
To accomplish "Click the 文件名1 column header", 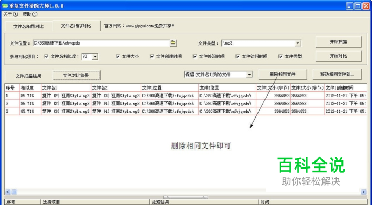I will coord(66,88).
